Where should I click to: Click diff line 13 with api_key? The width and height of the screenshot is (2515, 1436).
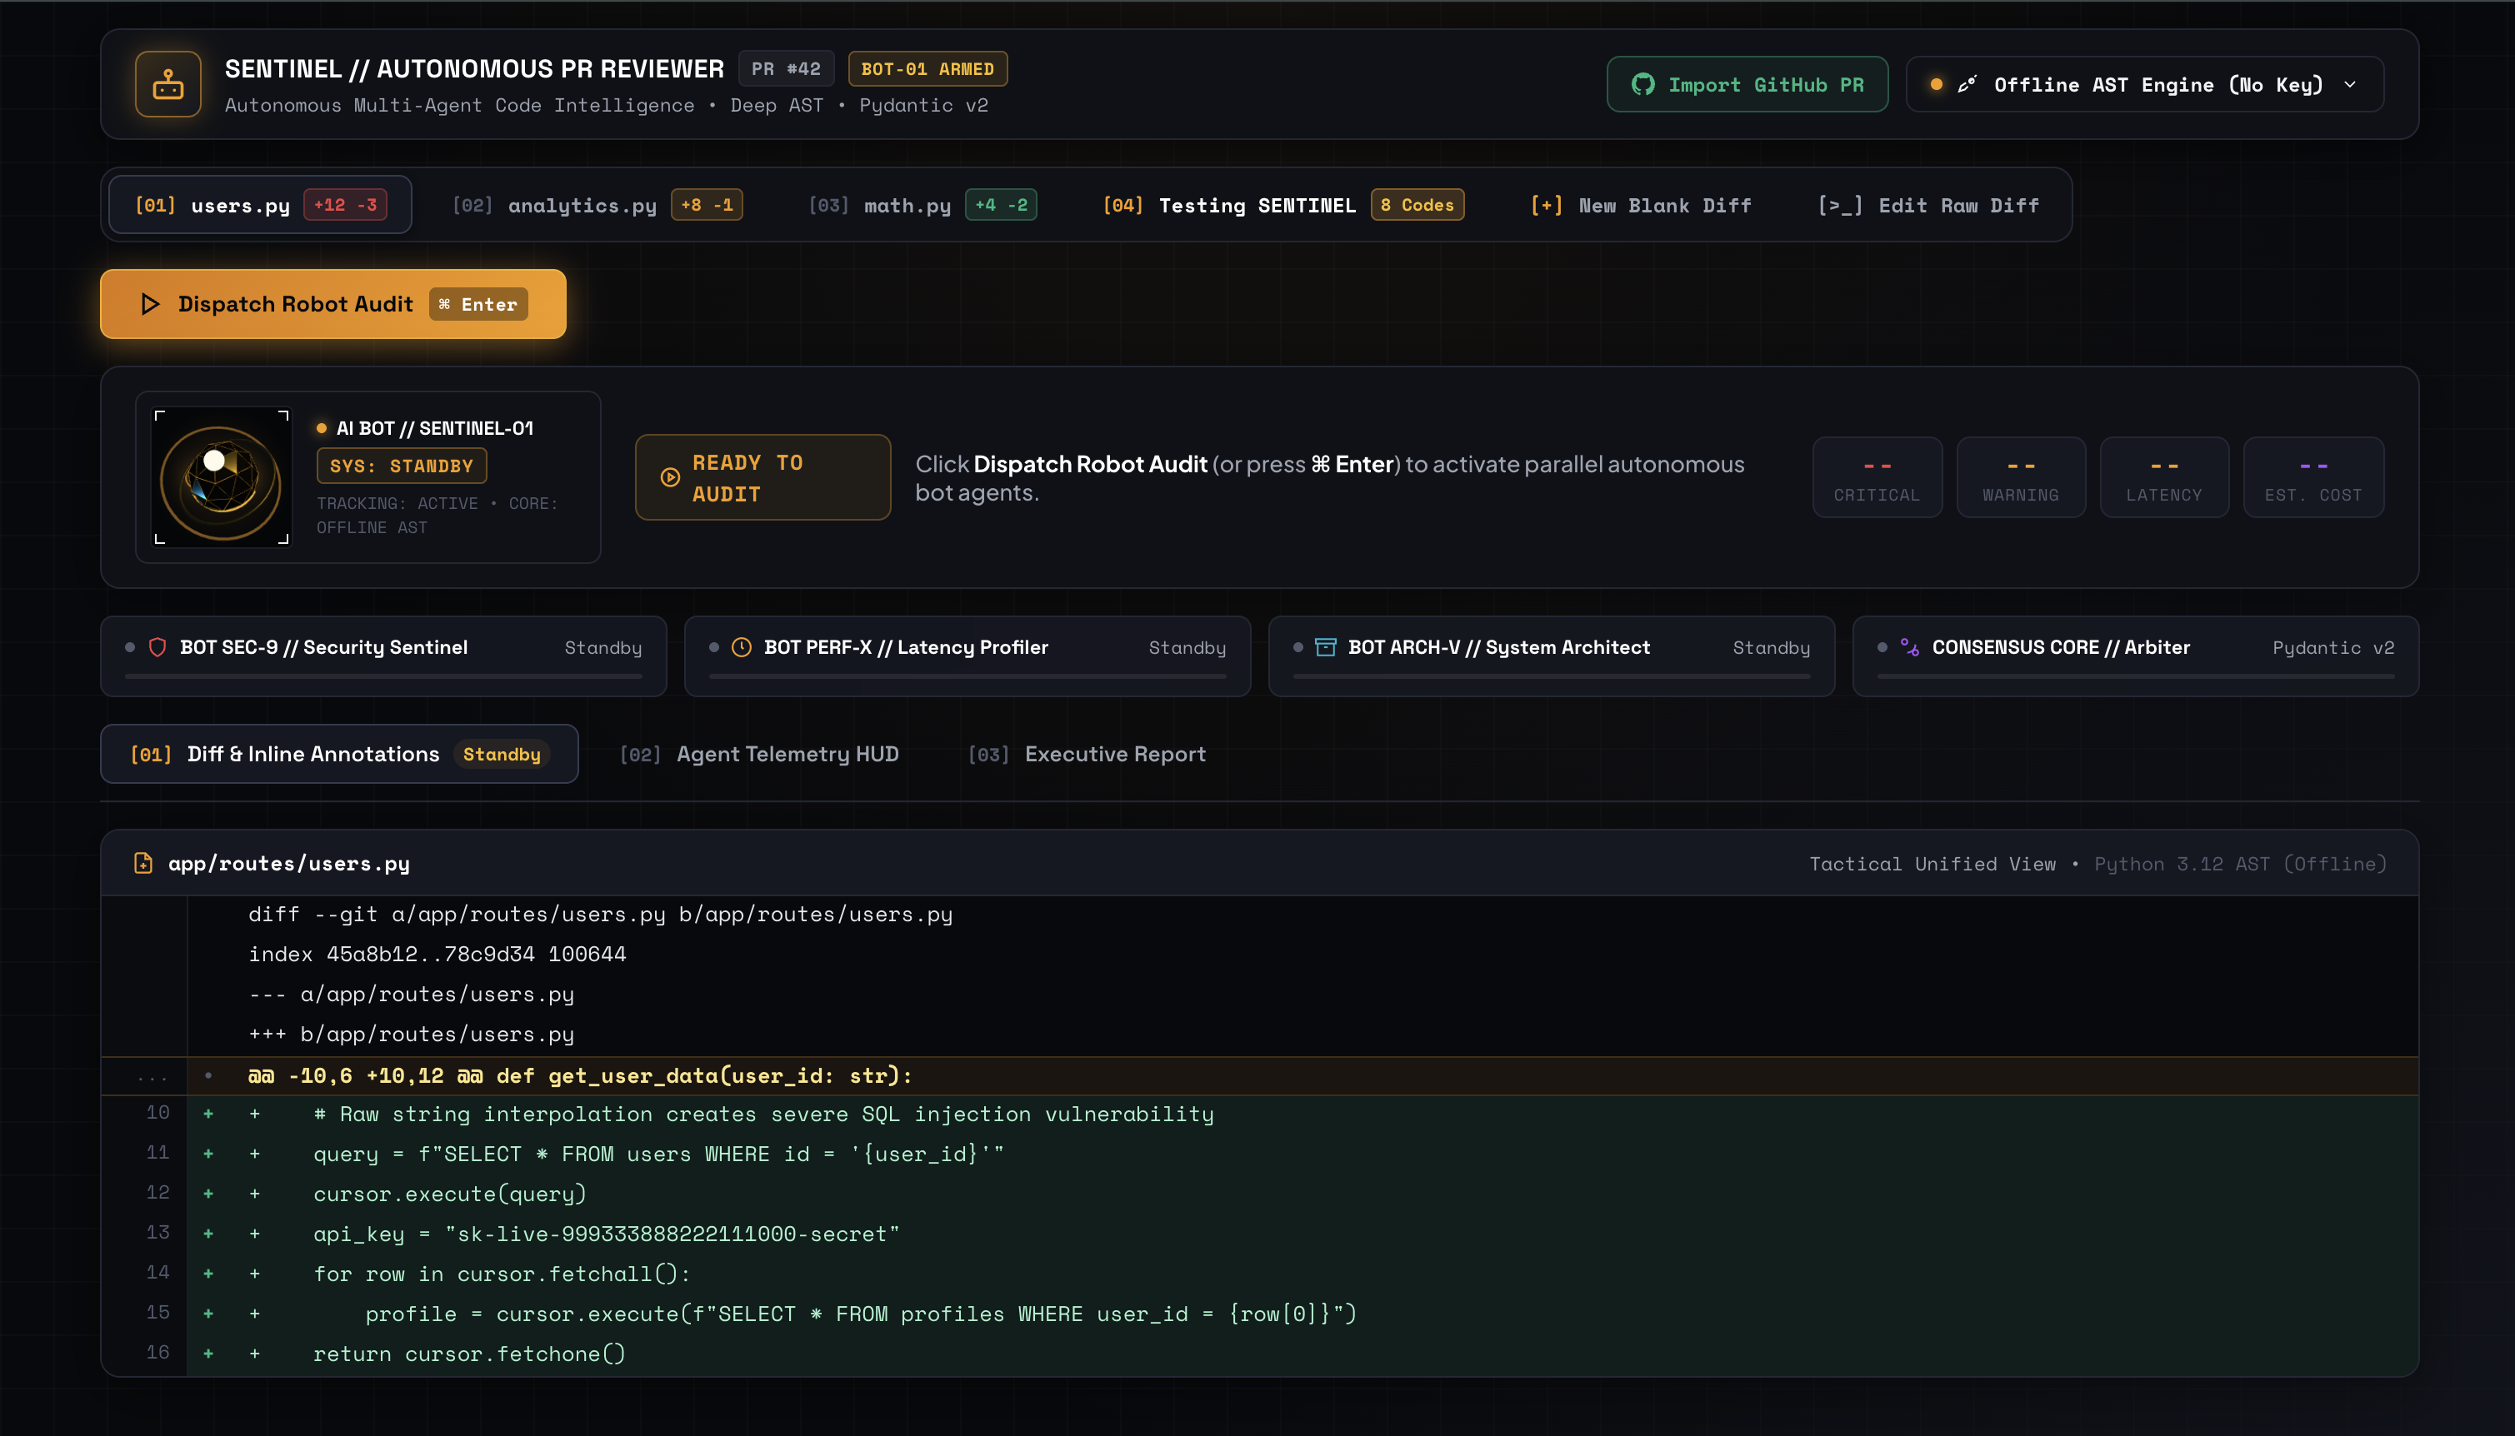point(1260,1234)
